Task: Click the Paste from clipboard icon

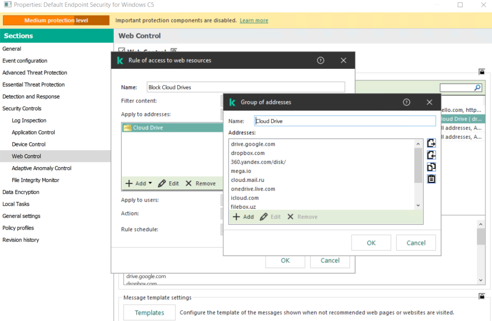Action: coord(431,179)
